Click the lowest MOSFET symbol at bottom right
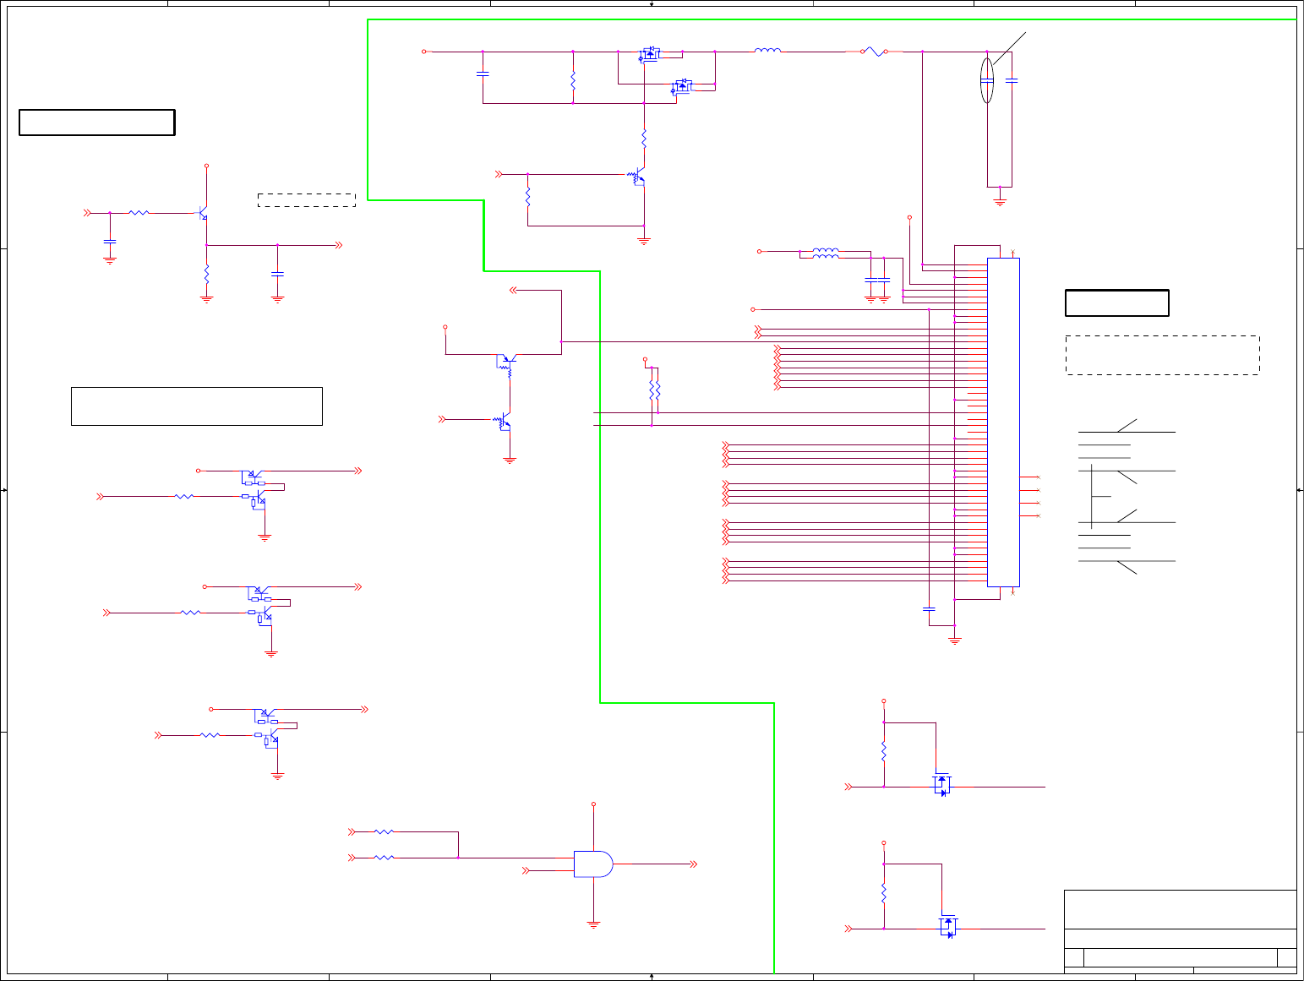 point(948,928)
